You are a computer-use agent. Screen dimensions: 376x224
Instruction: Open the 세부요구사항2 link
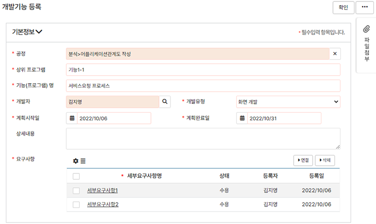[102, 205]
